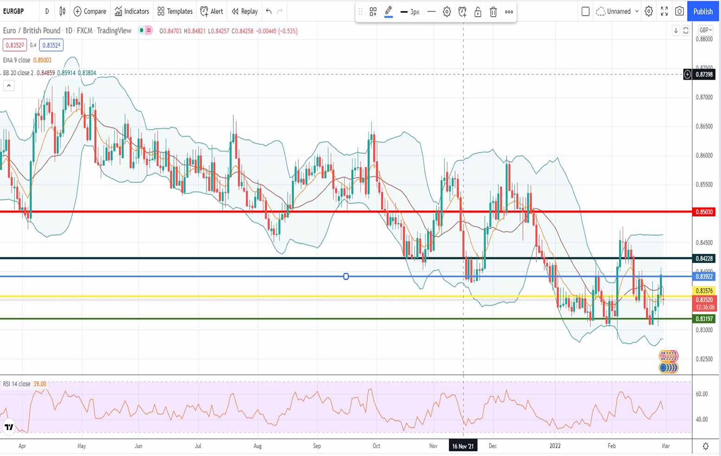721x456 pixels.
Task: Open the GBP currency dropdown
Action: (706, 30)
